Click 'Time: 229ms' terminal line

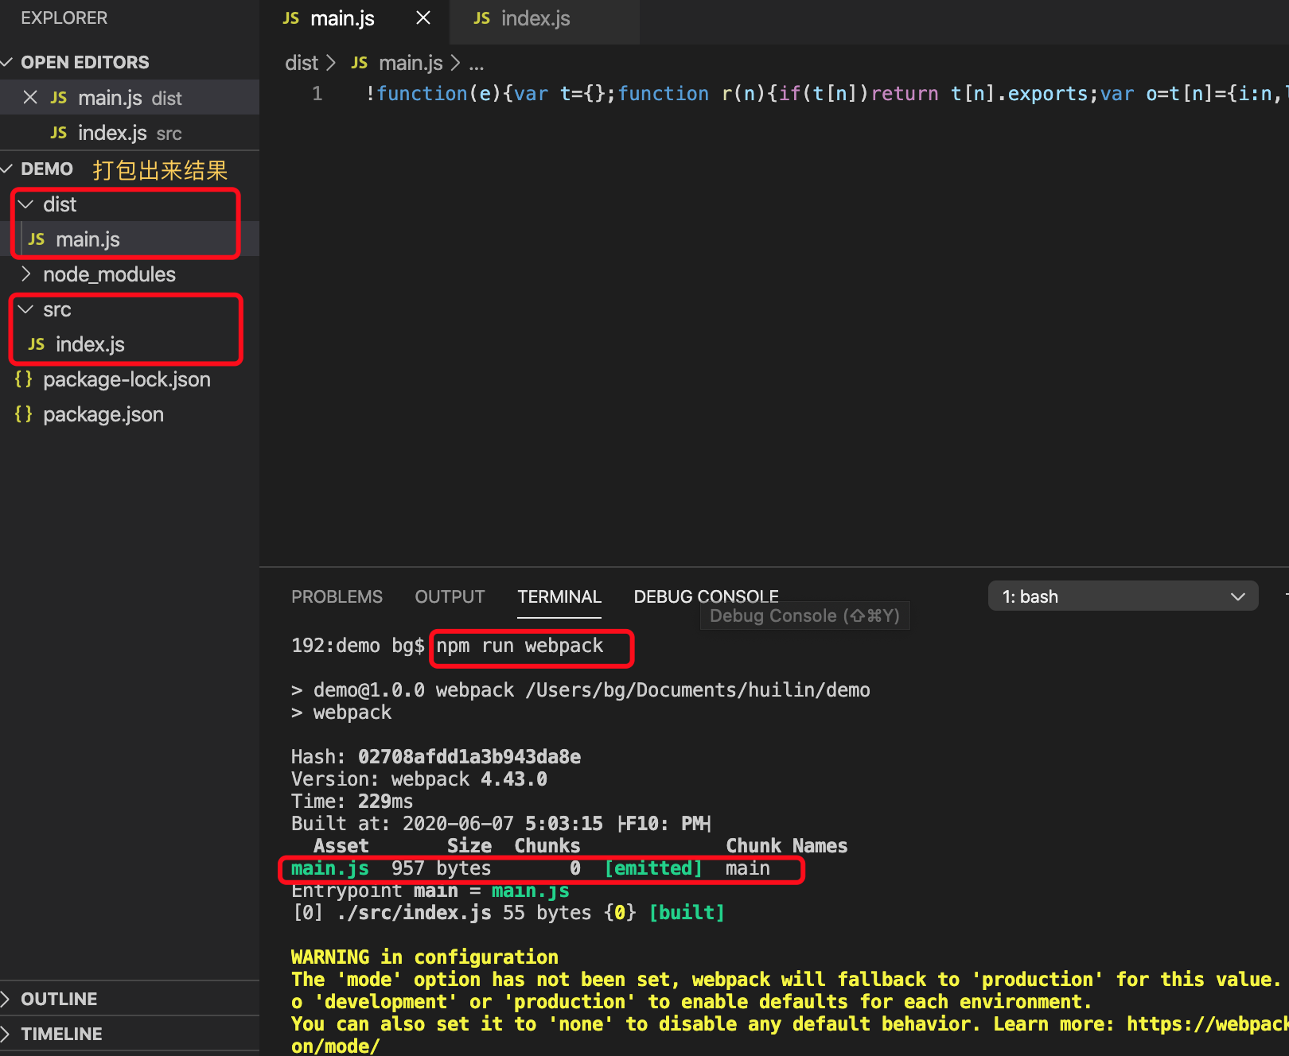(352, 802)
